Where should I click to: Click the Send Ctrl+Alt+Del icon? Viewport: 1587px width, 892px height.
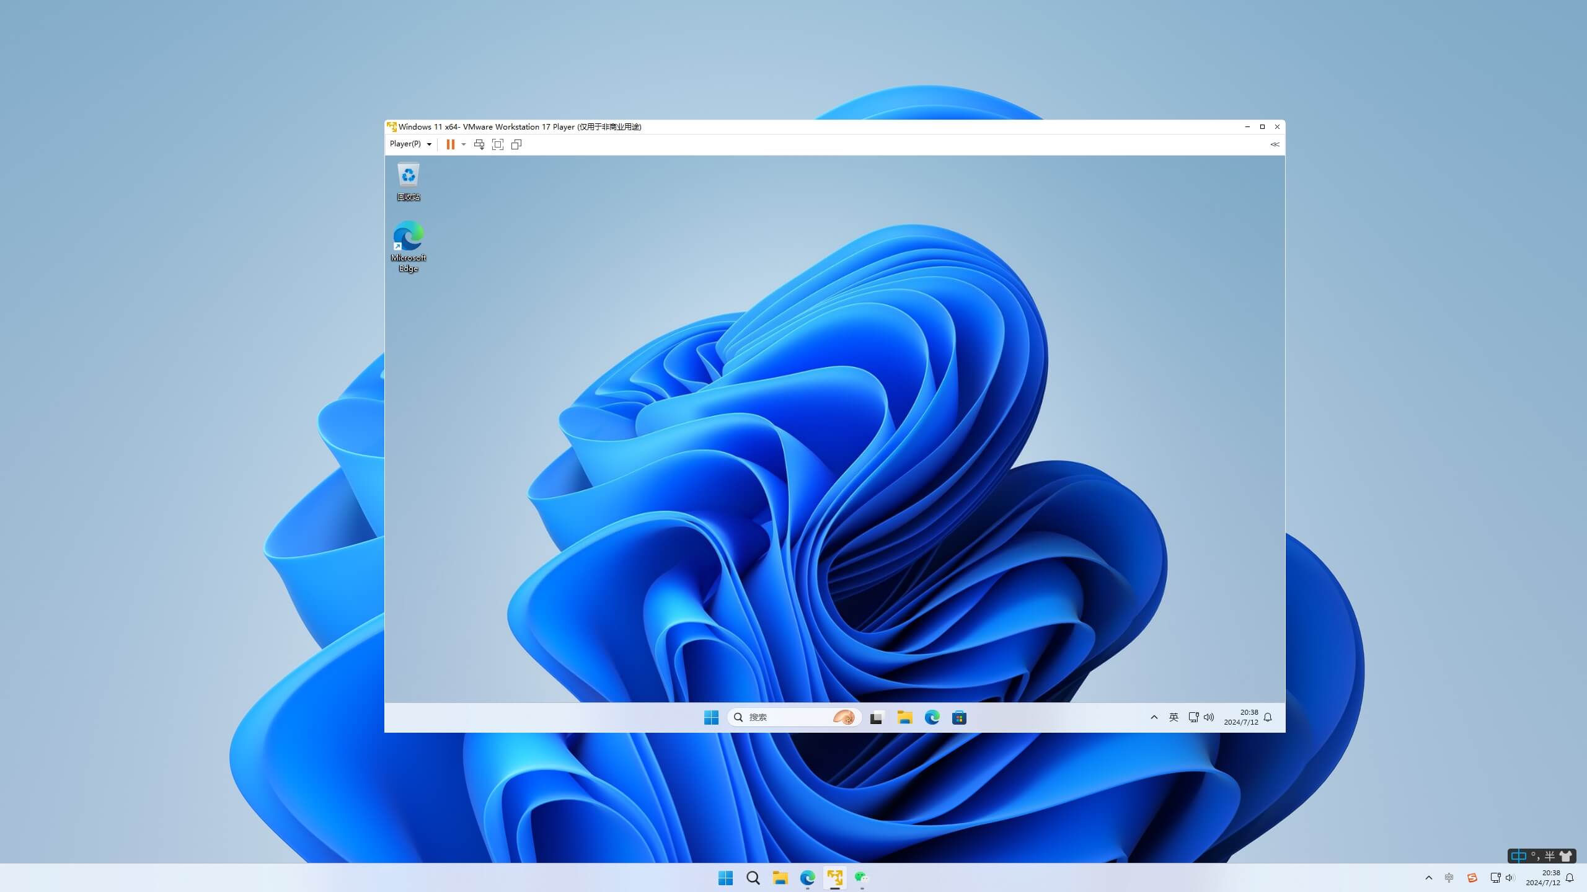click(479, 144)
